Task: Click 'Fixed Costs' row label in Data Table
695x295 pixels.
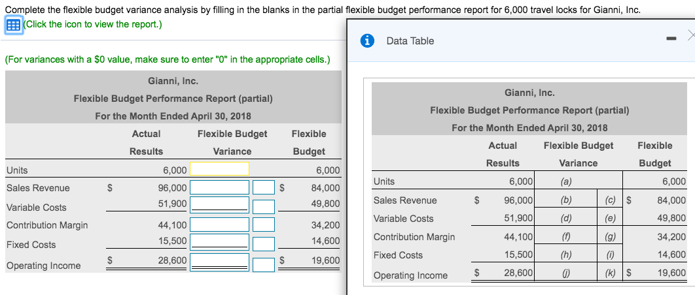Action: (x=398, y=255)
